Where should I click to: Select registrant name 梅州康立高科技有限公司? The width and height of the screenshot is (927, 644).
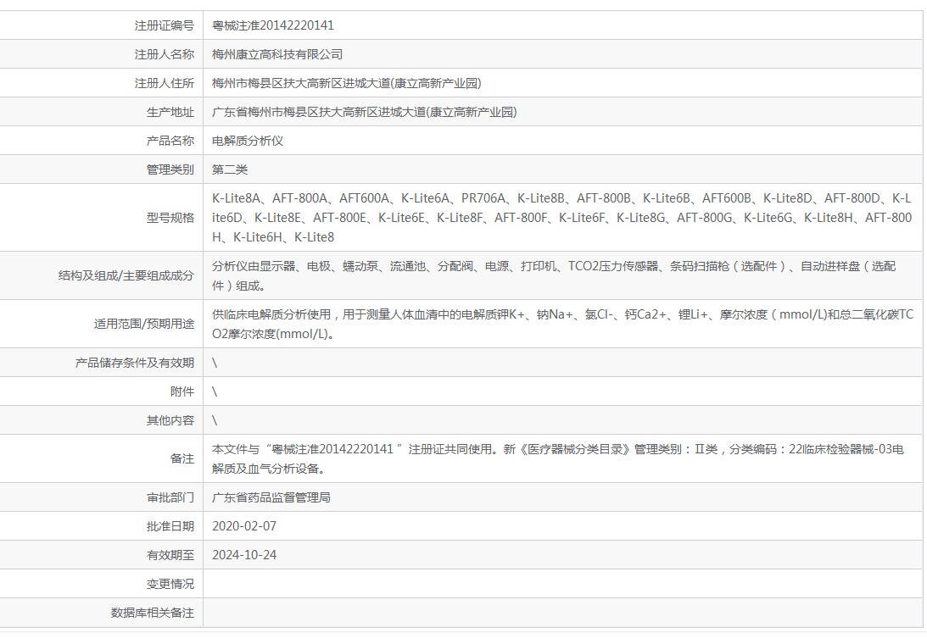[277, 54]
